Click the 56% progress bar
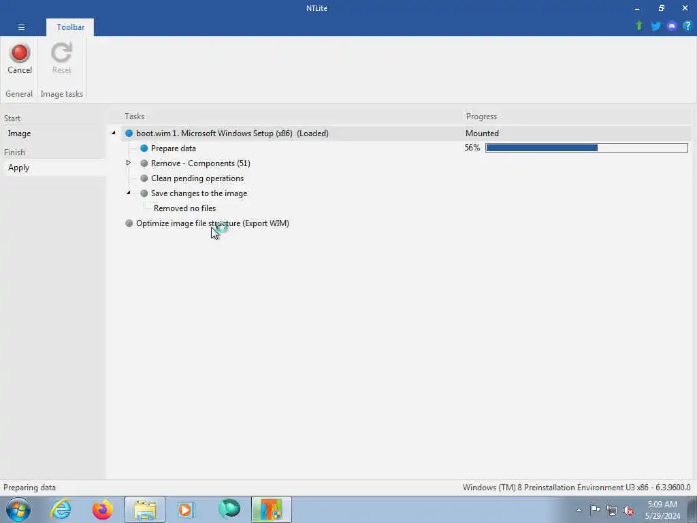 coord(586,148)
